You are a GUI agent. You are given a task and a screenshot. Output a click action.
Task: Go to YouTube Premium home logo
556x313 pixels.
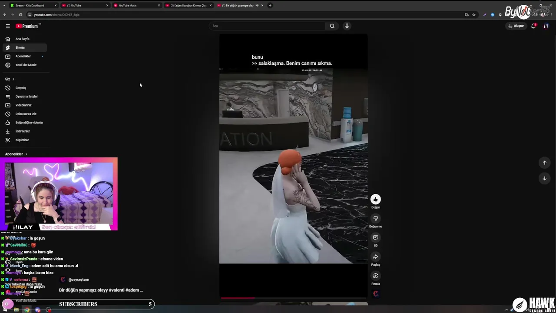pos(27,26)
